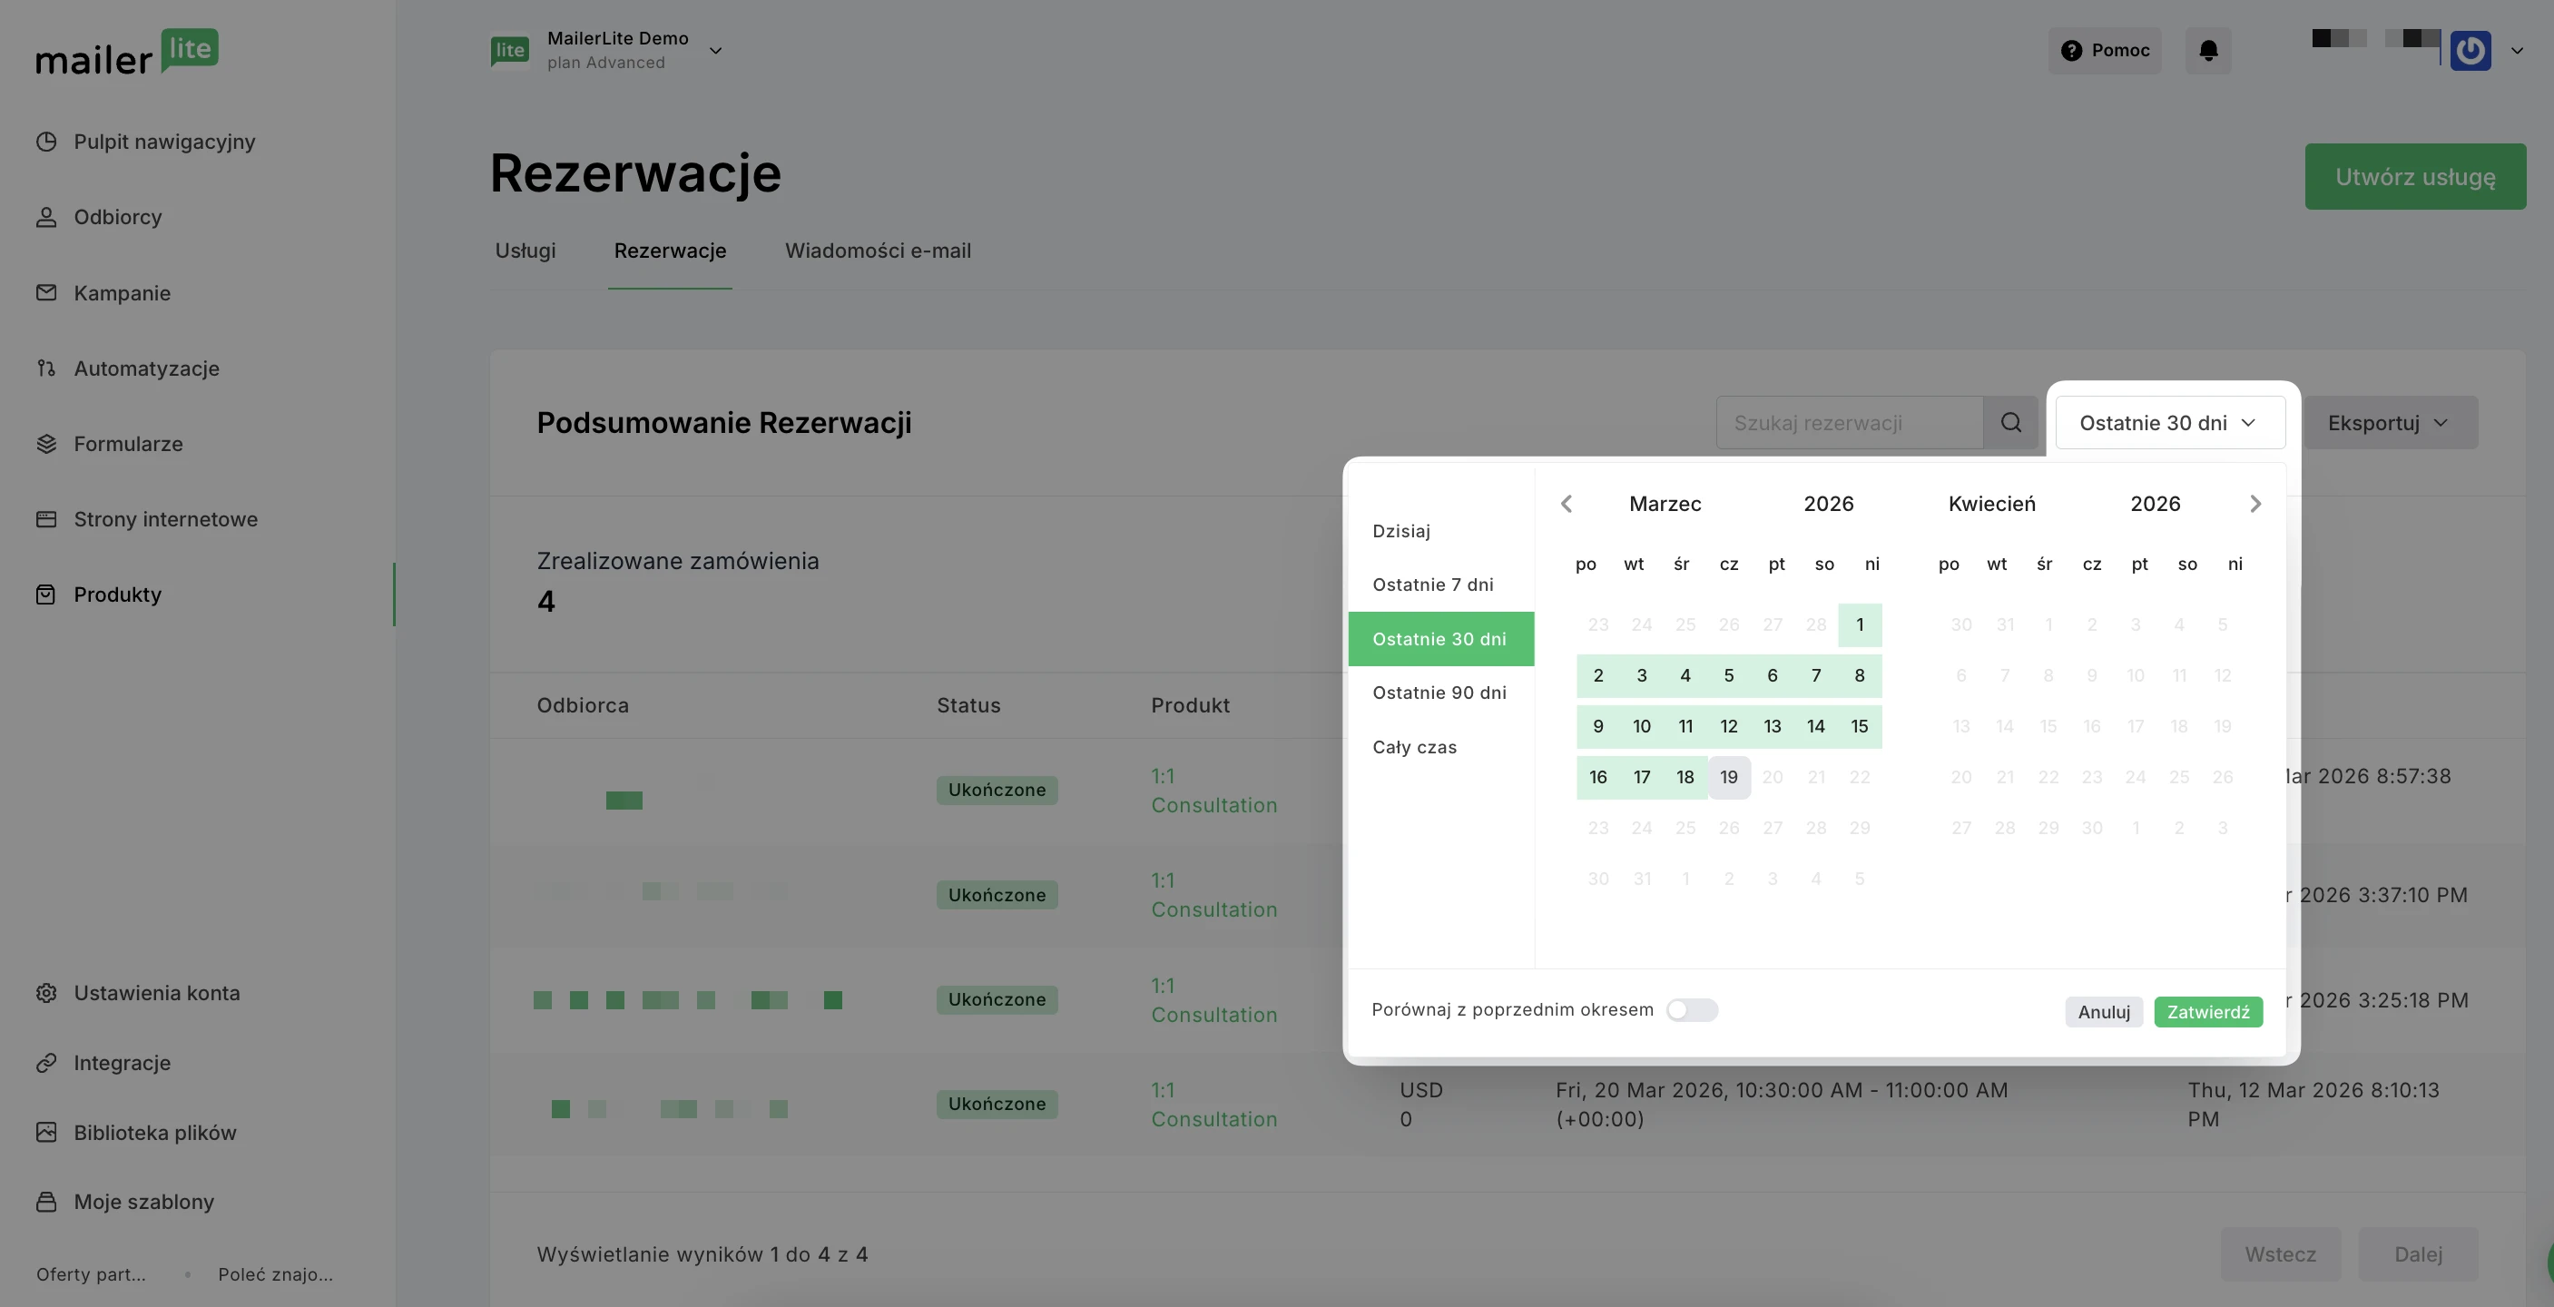Expand the MailerLite Demo account dropdown
This screenshot has height=1307, width=2554.
(715, 51)
